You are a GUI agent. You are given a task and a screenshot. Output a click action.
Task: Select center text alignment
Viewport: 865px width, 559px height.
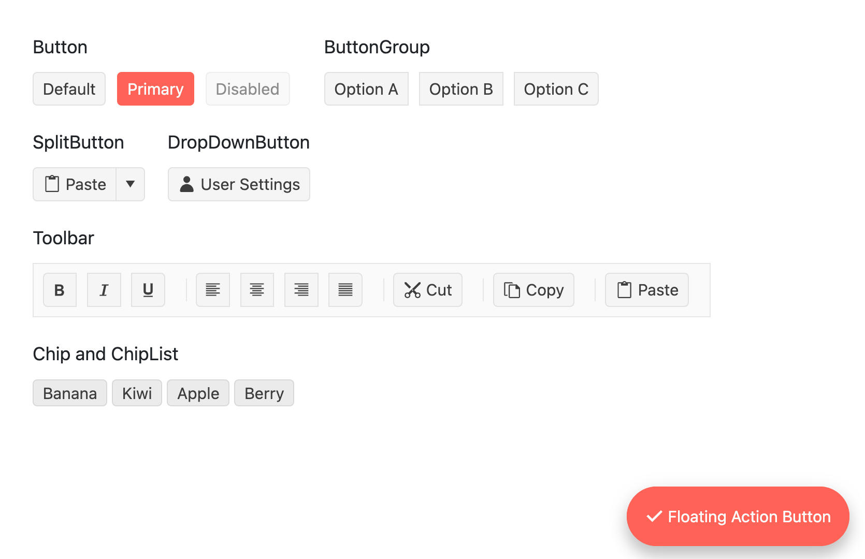coord(257,290)
